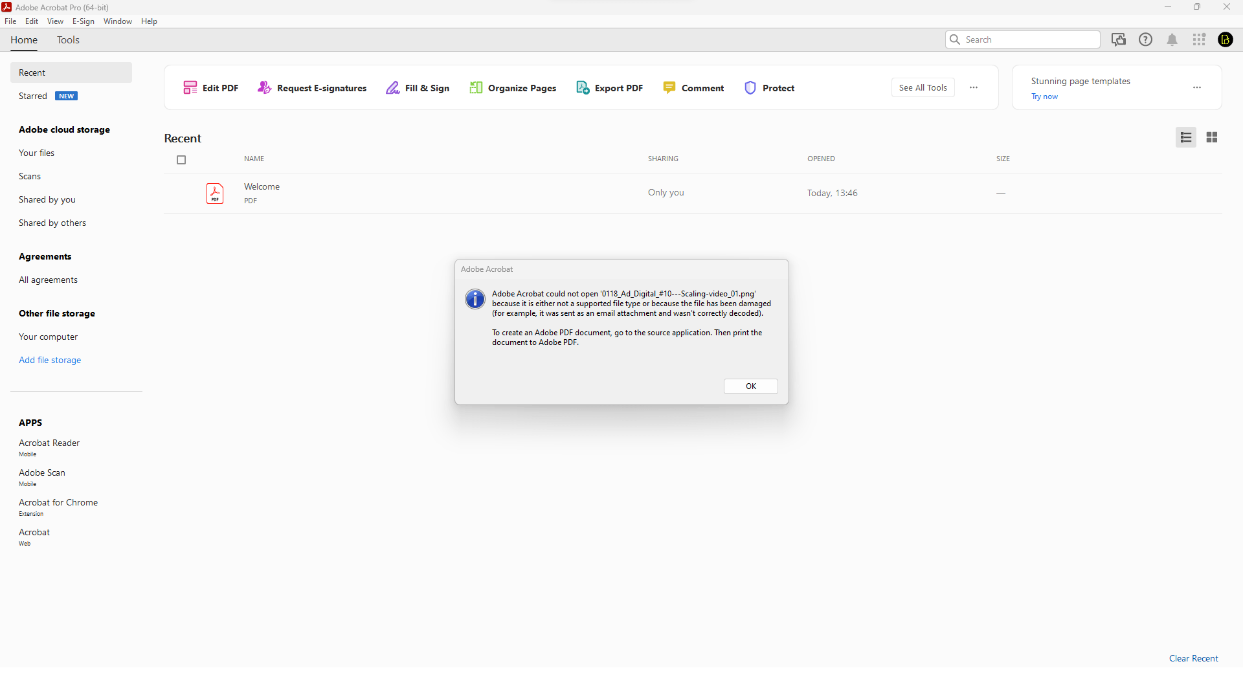Switch to thumbnail grid view

(x=1212, y=137)
